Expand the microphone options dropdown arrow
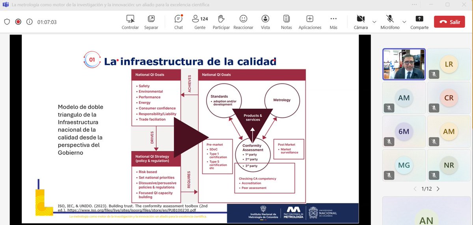The image size is (473, 225). 404,22
